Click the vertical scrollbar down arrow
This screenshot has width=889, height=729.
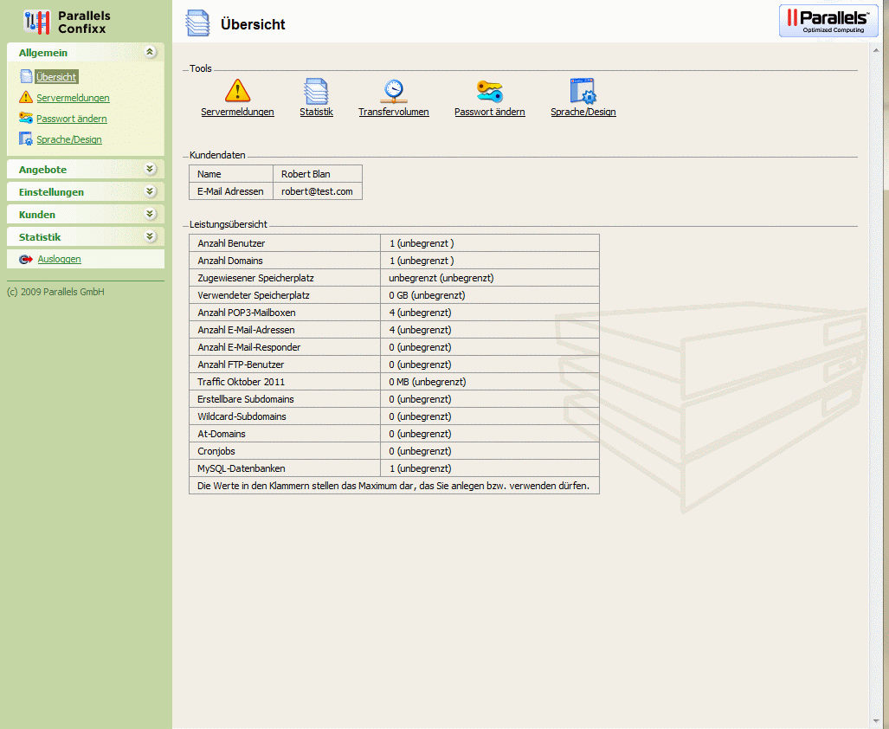tap(875, 721)
